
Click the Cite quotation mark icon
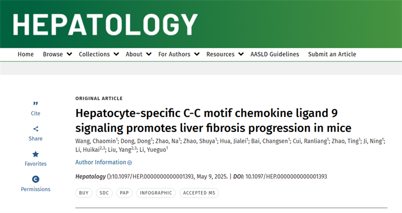click(x=36, y=103)
